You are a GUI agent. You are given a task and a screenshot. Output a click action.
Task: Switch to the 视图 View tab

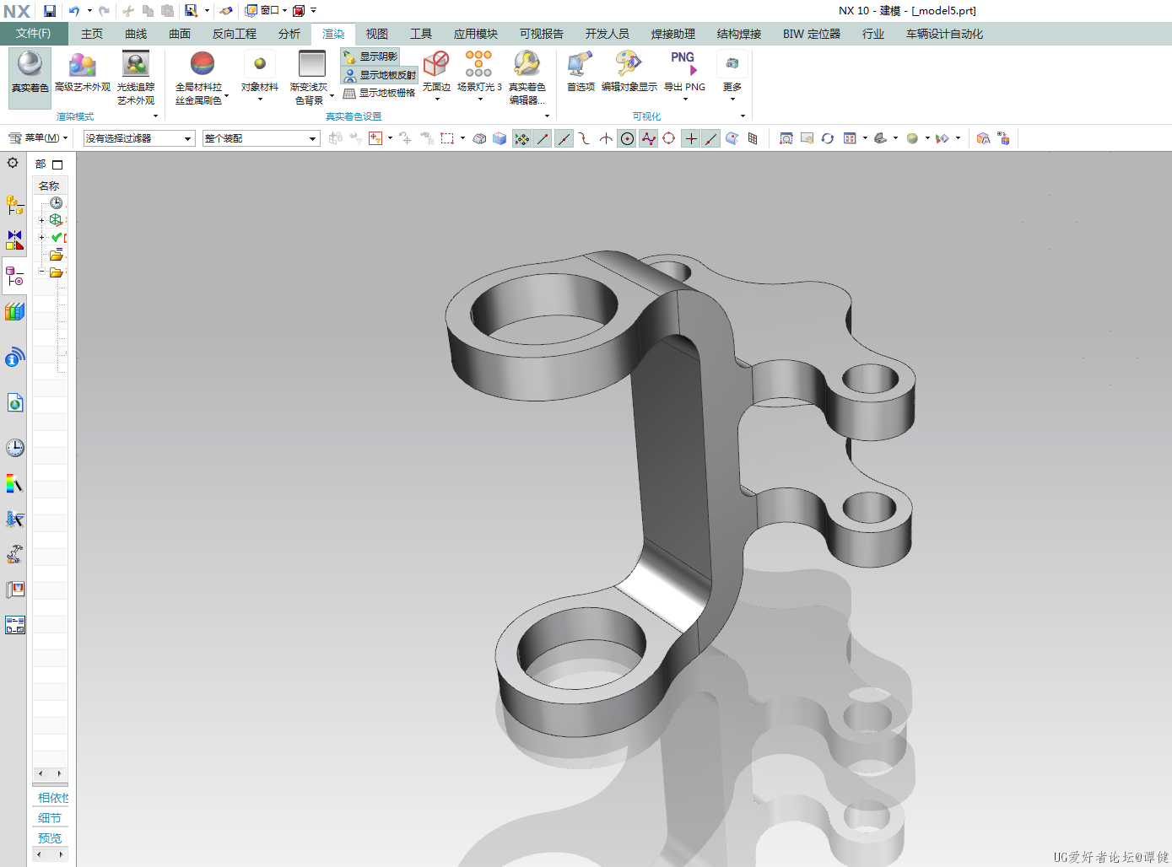tap(377, 34)
